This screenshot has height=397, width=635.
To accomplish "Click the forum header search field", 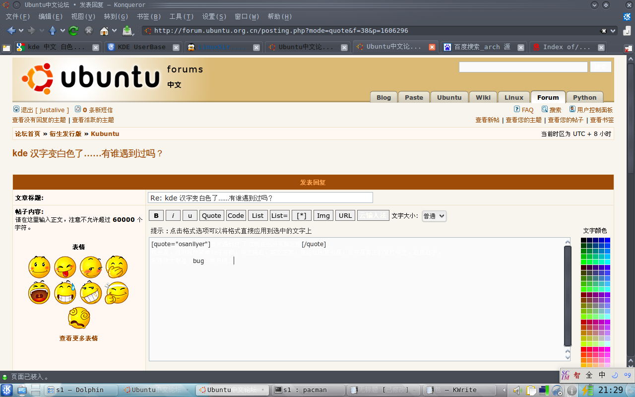I will 523,67.
